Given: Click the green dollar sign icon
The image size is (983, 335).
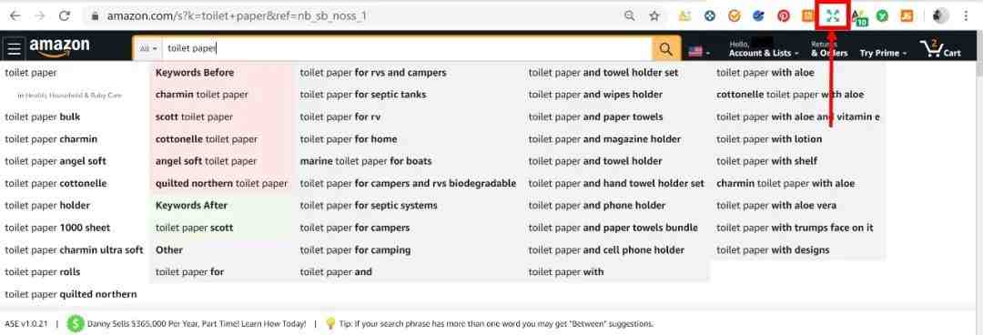Looking at the screenshot, I should (x=76, y=324).
